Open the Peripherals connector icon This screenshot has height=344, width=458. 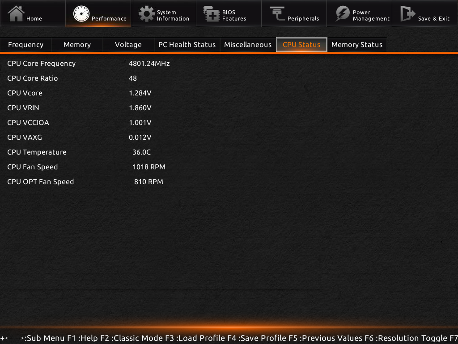[x=277, y=13]
